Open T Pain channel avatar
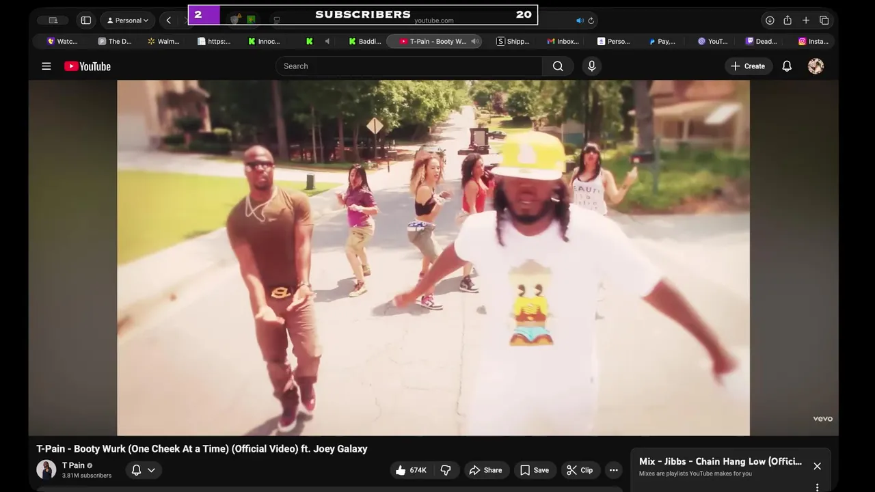Screen dimensions: 875x492 (46, 469)
